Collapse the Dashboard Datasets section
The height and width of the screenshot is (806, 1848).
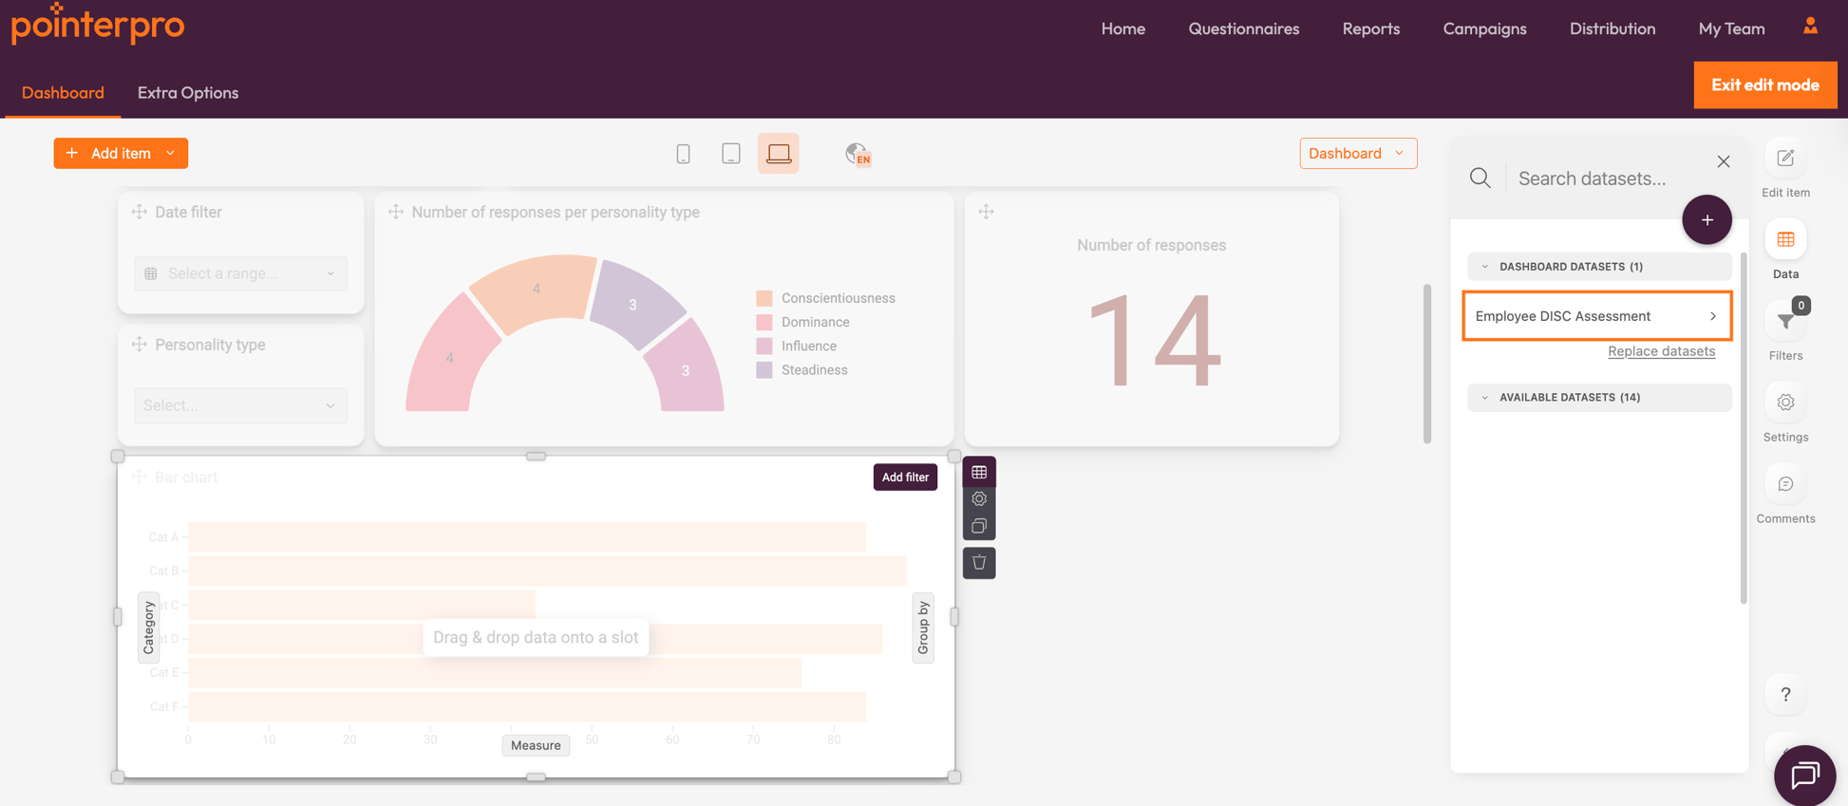tap(1599, 267)
